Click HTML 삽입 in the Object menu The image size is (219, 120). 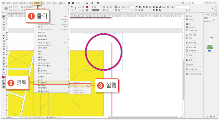click(x=42, y=33)
